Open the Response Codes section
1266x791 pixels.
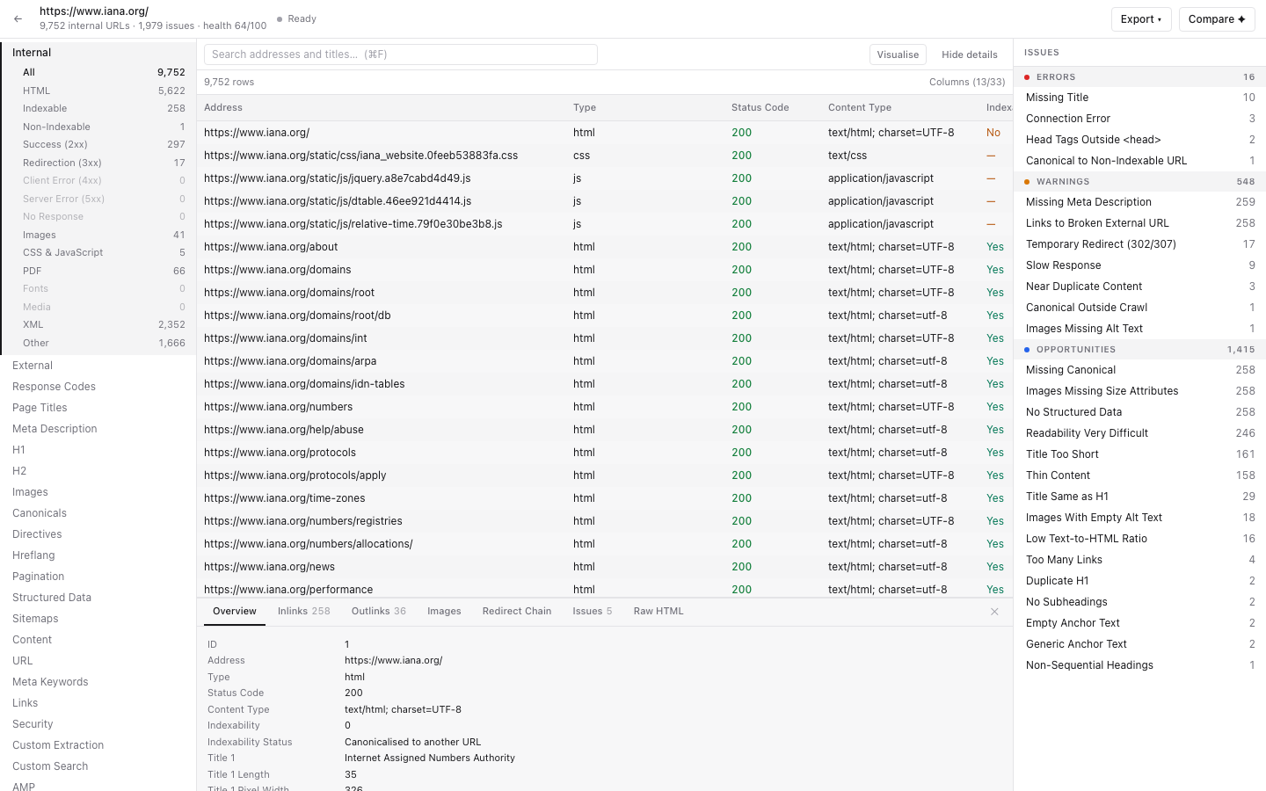click(98, 387)
